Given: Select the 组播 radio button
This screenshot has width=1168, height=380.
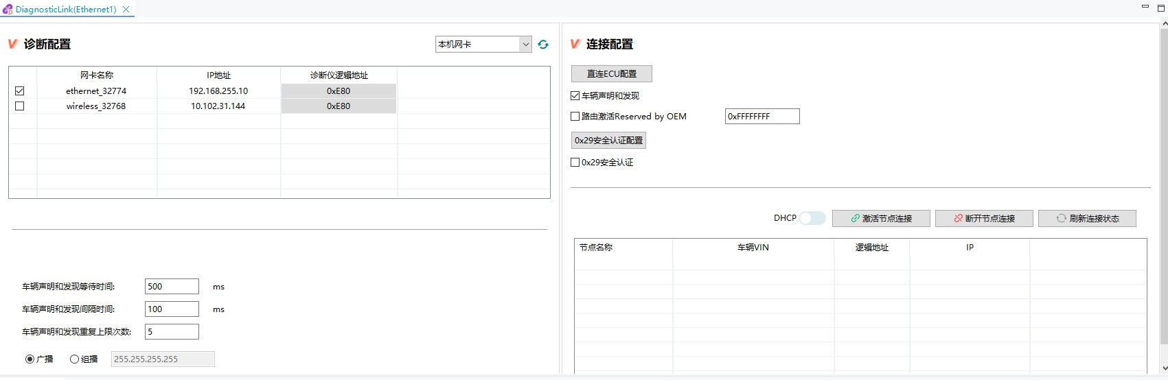Looking at the screenshot, I should [x=74, y=359].
